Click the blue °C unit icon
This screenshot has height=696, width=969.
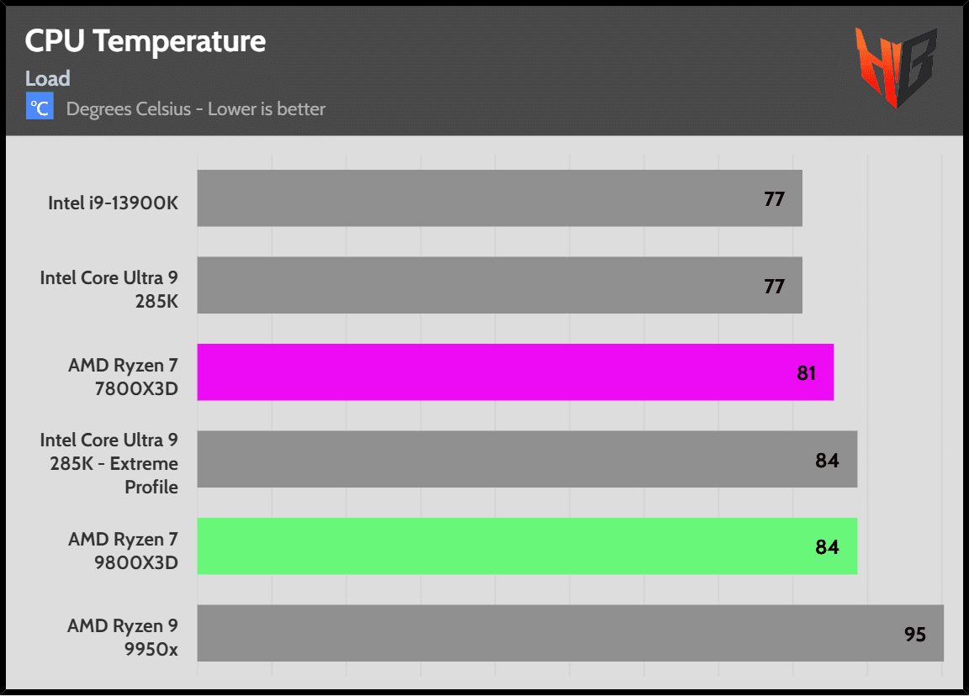point(40,108)
